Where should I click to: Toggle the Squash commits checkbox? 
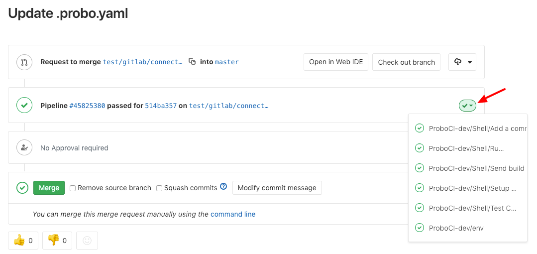click(159, 188)
